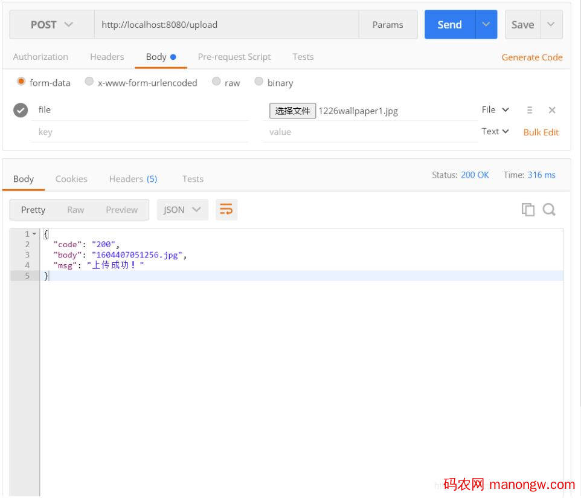Click the file row reorder menu icon
This screenshot has height=498, width=581.
[530, 110]
